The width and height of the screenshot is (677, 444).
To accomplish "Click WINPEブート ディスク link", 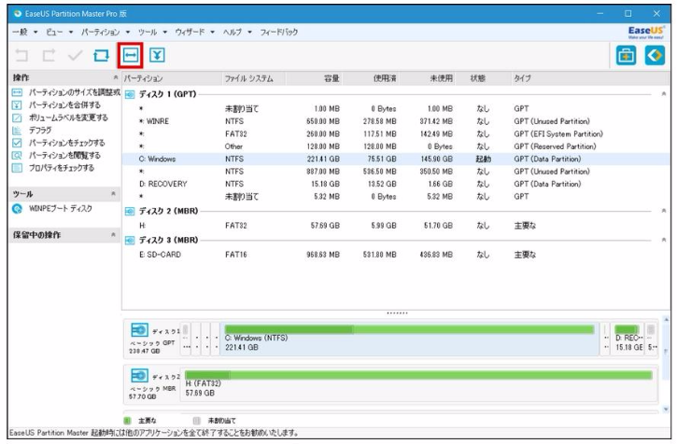I will pos(61,209).
